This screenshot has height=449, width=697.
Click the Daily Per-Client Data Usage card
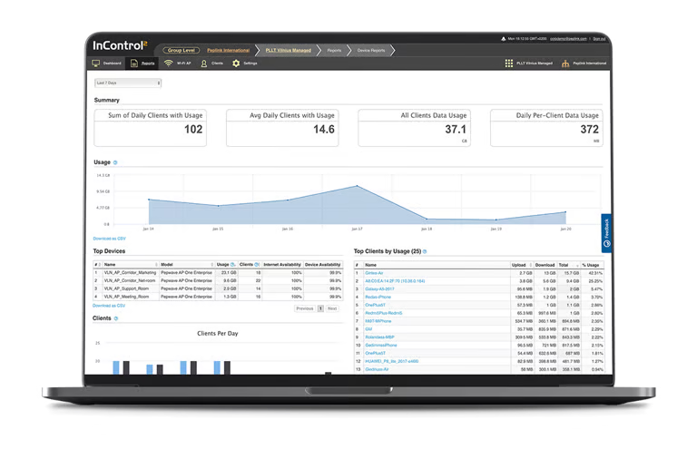point(546,128)
